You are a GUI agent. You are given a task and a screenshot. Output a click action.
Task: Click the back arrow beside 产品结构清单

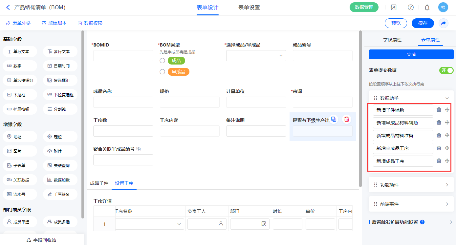coord(8,7)
